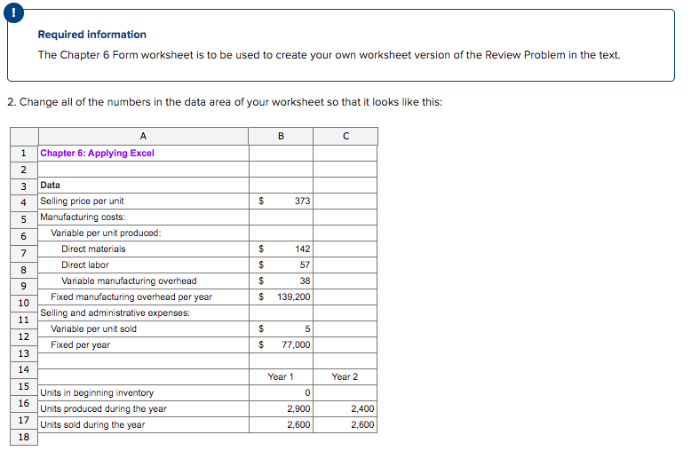
Task: Click Year 1 units produced 2,900
Action: coord(298,408)
